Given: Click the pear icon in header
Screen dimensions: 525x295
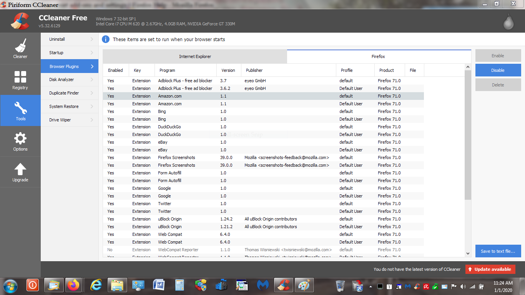Looking at the screenshot, I should (508, 22).
